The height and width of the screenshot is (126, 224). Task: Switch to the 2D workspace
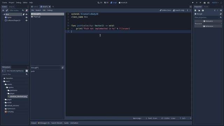100,2
